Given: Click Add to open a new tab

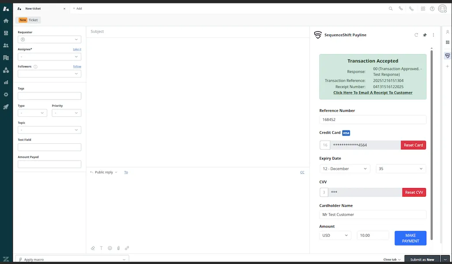Looking at the screenshot, I should pyautogui.click(x=78, y=8).
